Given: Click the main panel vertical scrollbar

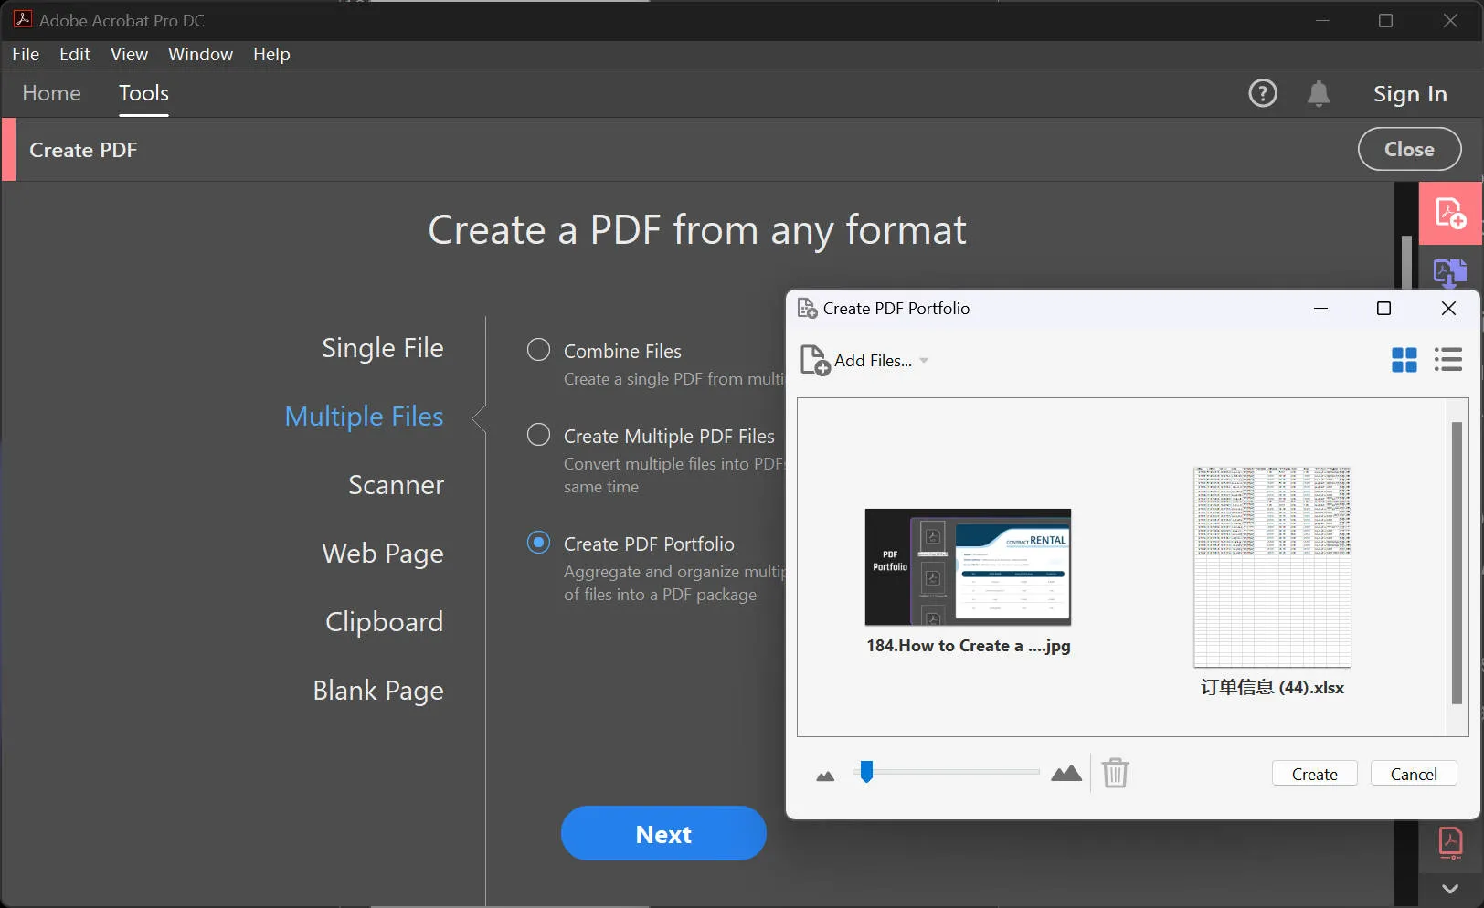Looking at the screenshot, I should pyautogui.click(x=1406, y=263).
